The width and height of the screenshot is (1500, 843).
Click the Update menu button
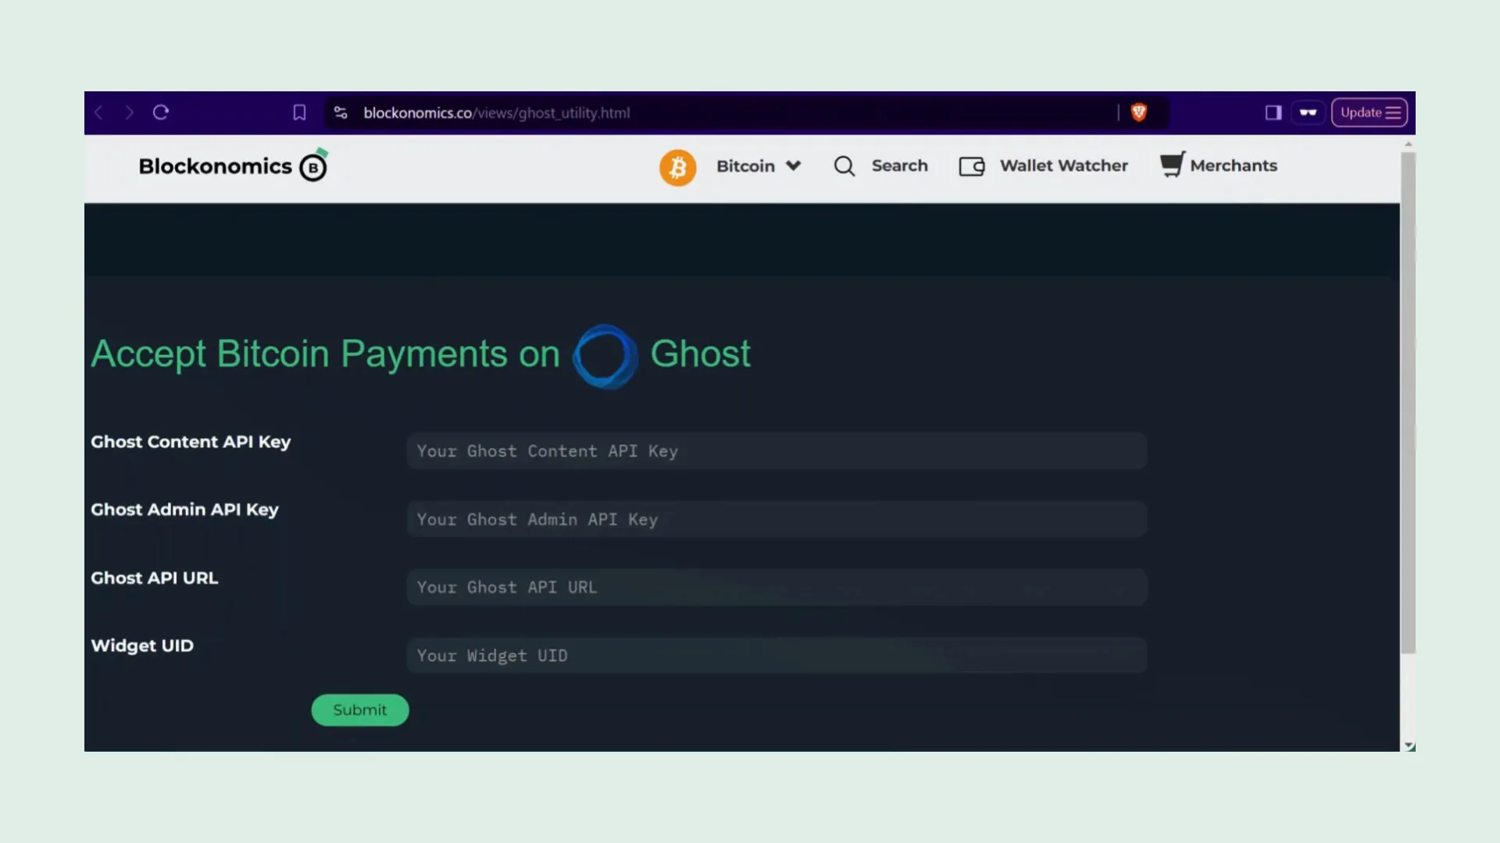[1370, 112]
